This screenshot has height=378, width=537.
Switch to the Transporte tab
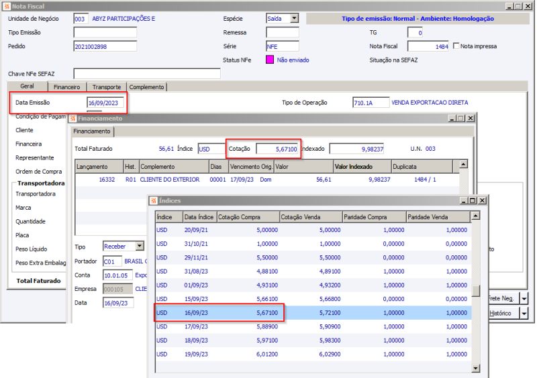[x=106, y=87]
